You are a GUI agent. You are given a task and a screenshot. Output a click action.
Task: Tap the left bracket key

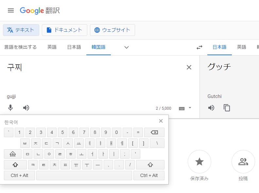[133, 143]
